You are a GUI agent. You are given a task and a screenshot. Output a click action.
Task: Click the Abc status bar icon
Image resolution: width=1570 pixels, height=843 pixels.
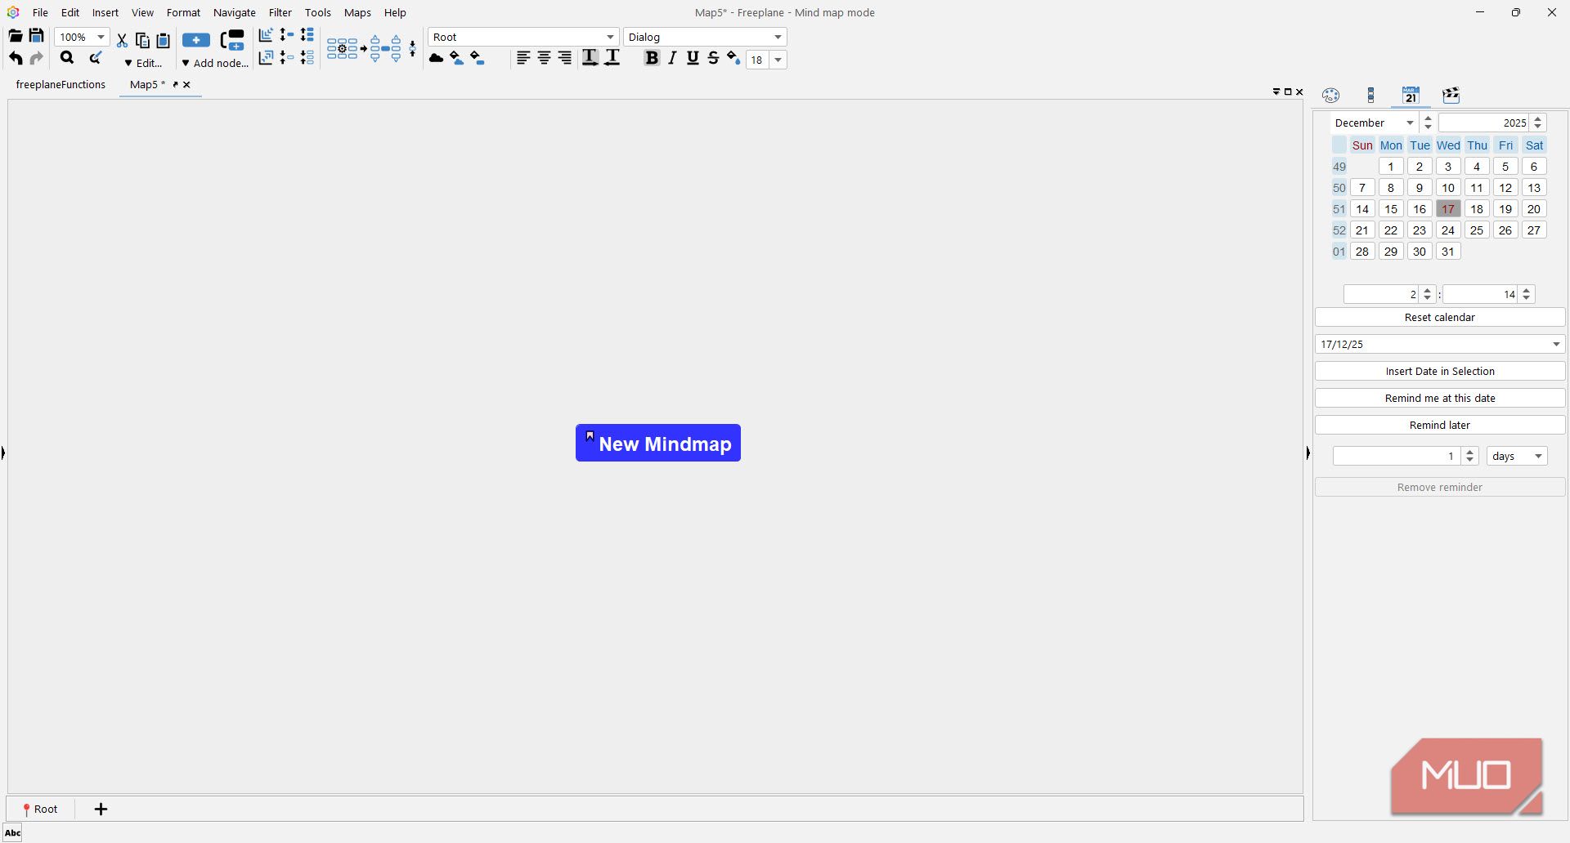12,833
